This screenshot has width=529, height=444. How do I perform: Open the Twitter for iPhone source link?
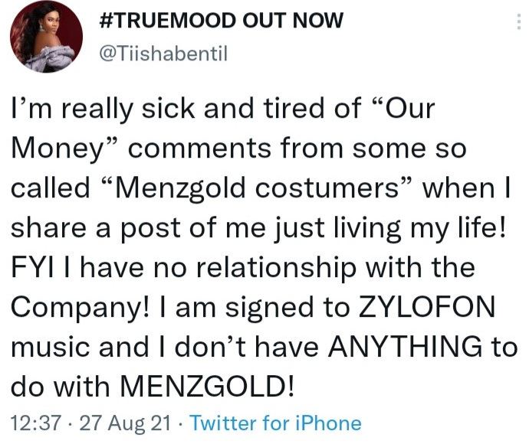tap(275, 423)
